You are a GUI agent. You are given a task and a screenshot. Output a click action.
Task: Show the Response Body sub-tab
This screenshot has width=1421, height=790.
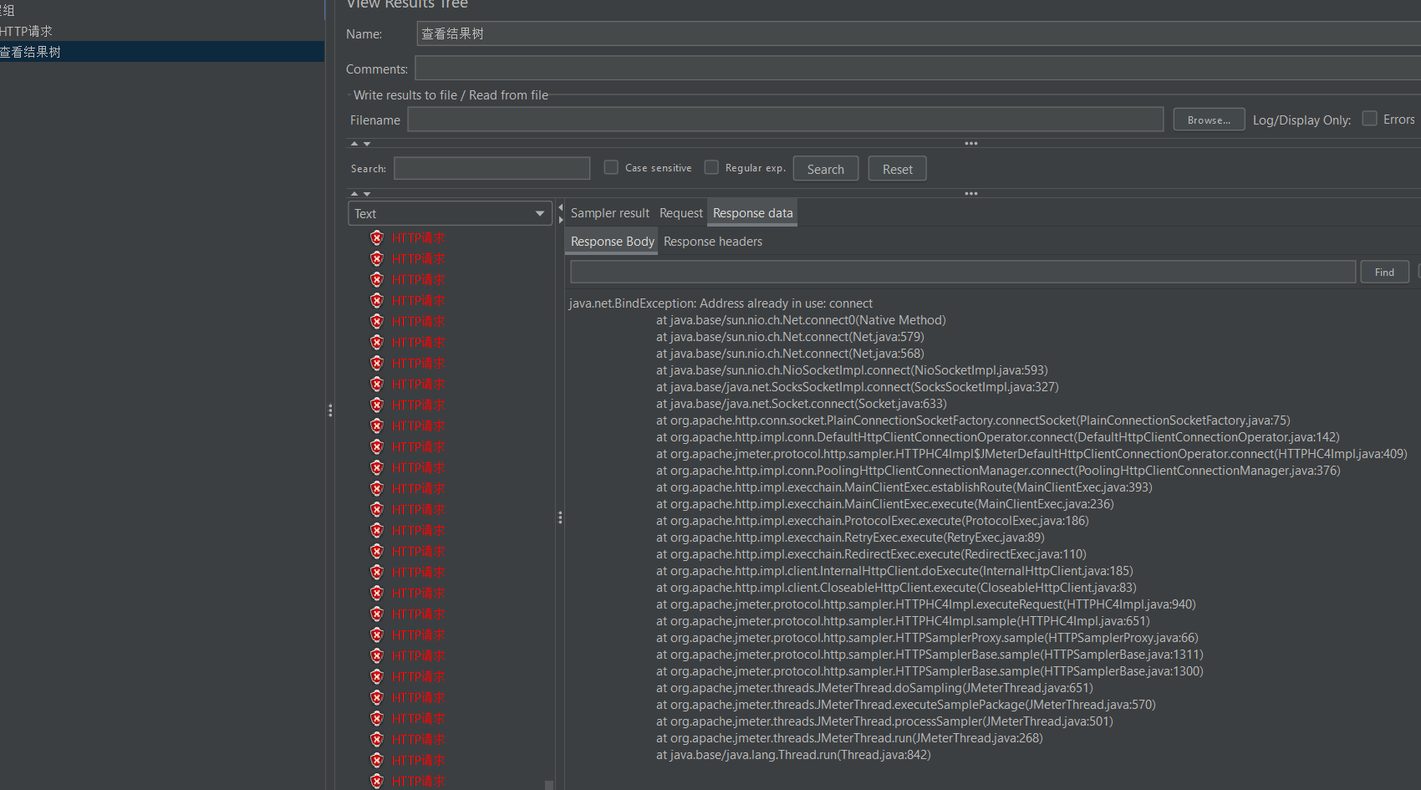613,242
